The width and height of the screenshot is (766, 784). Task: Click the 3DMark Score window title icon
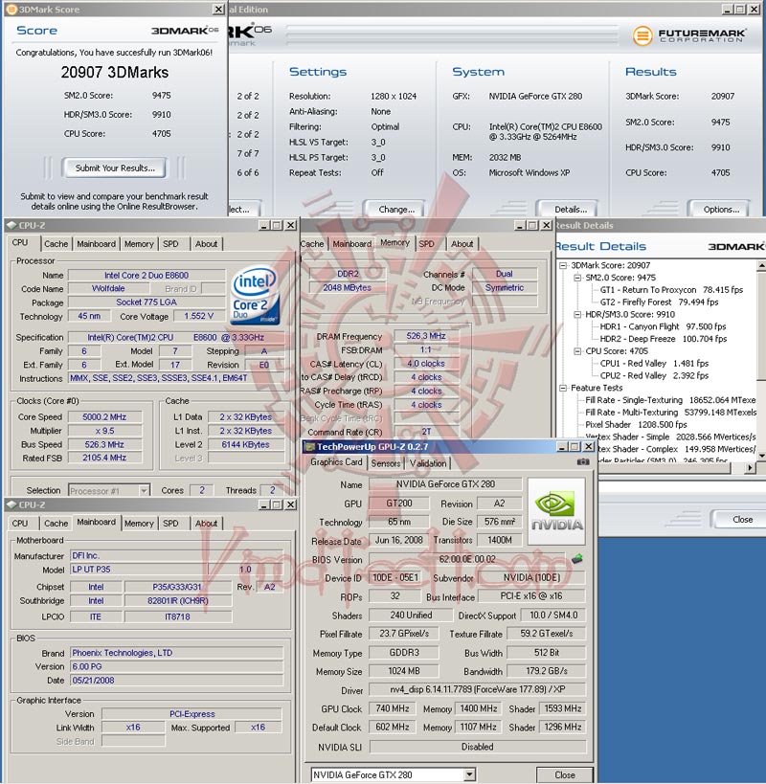[11, 10]
